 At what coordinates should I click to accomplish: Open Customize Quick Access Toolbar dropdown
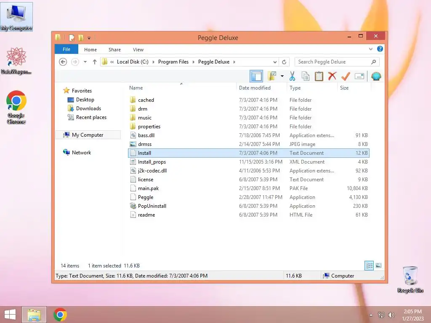[89, 38]
